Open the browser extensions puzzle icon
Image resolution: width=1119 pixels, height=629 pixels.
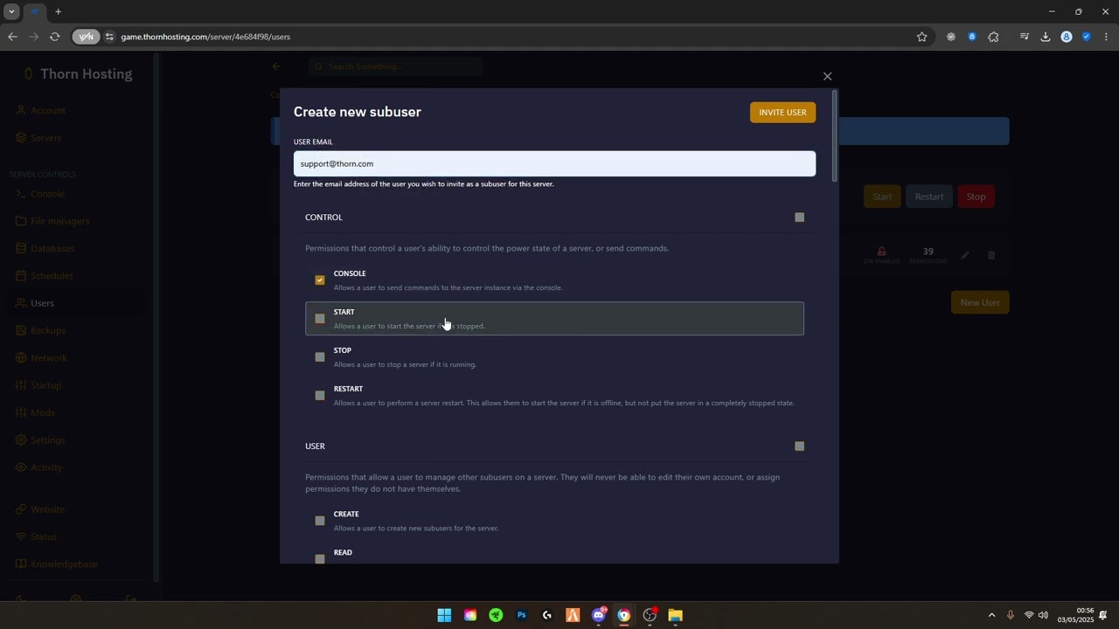click(x=993, y=37)
